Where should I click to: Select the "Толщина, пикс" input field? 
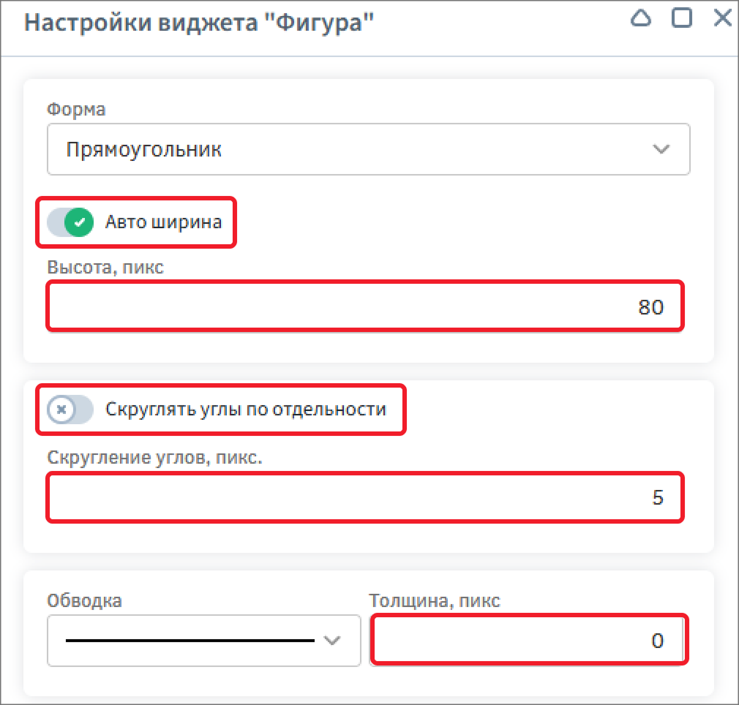pyautogui.click(x=528, y=641)
